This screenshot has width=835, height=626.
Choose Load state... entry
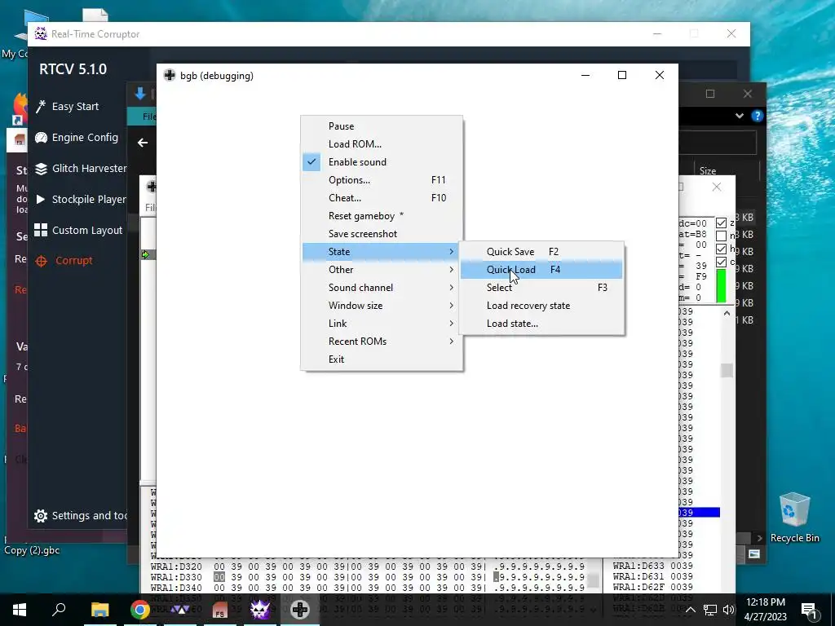[541, 323]
